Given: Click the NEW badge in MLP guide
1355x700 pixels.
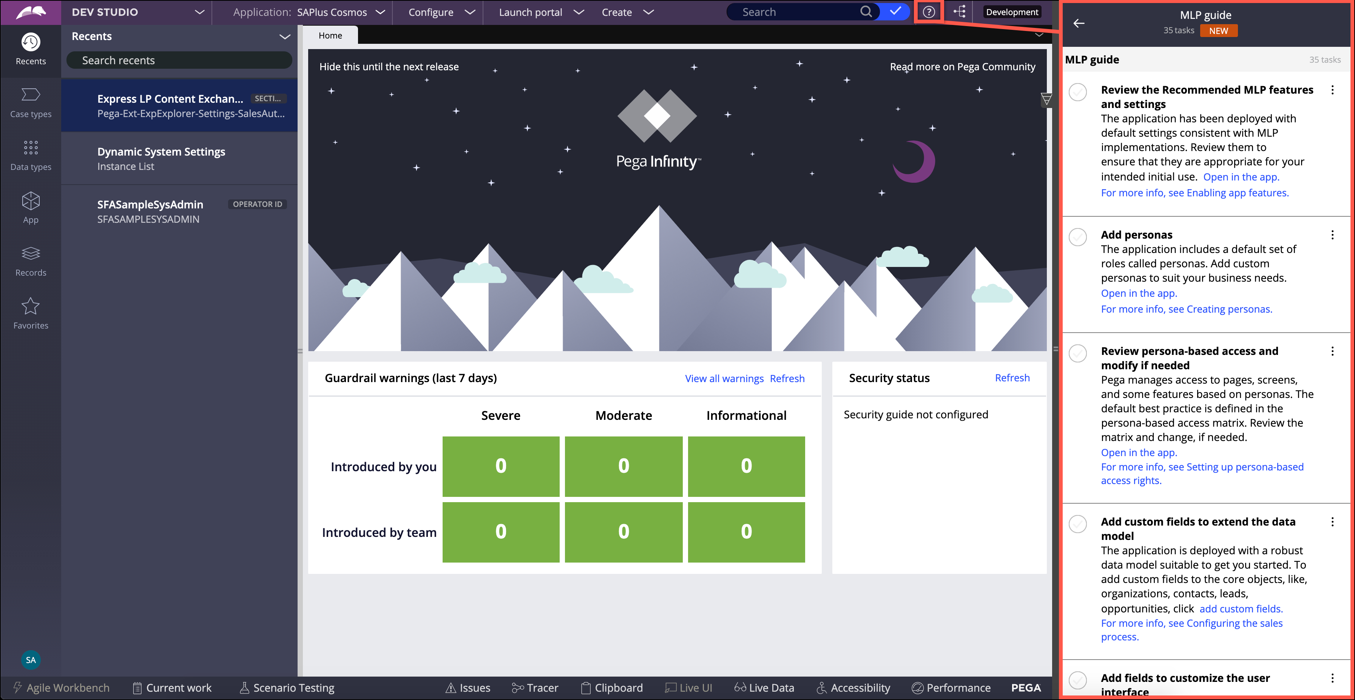Looking at the screenshot, I should 1218,31.
